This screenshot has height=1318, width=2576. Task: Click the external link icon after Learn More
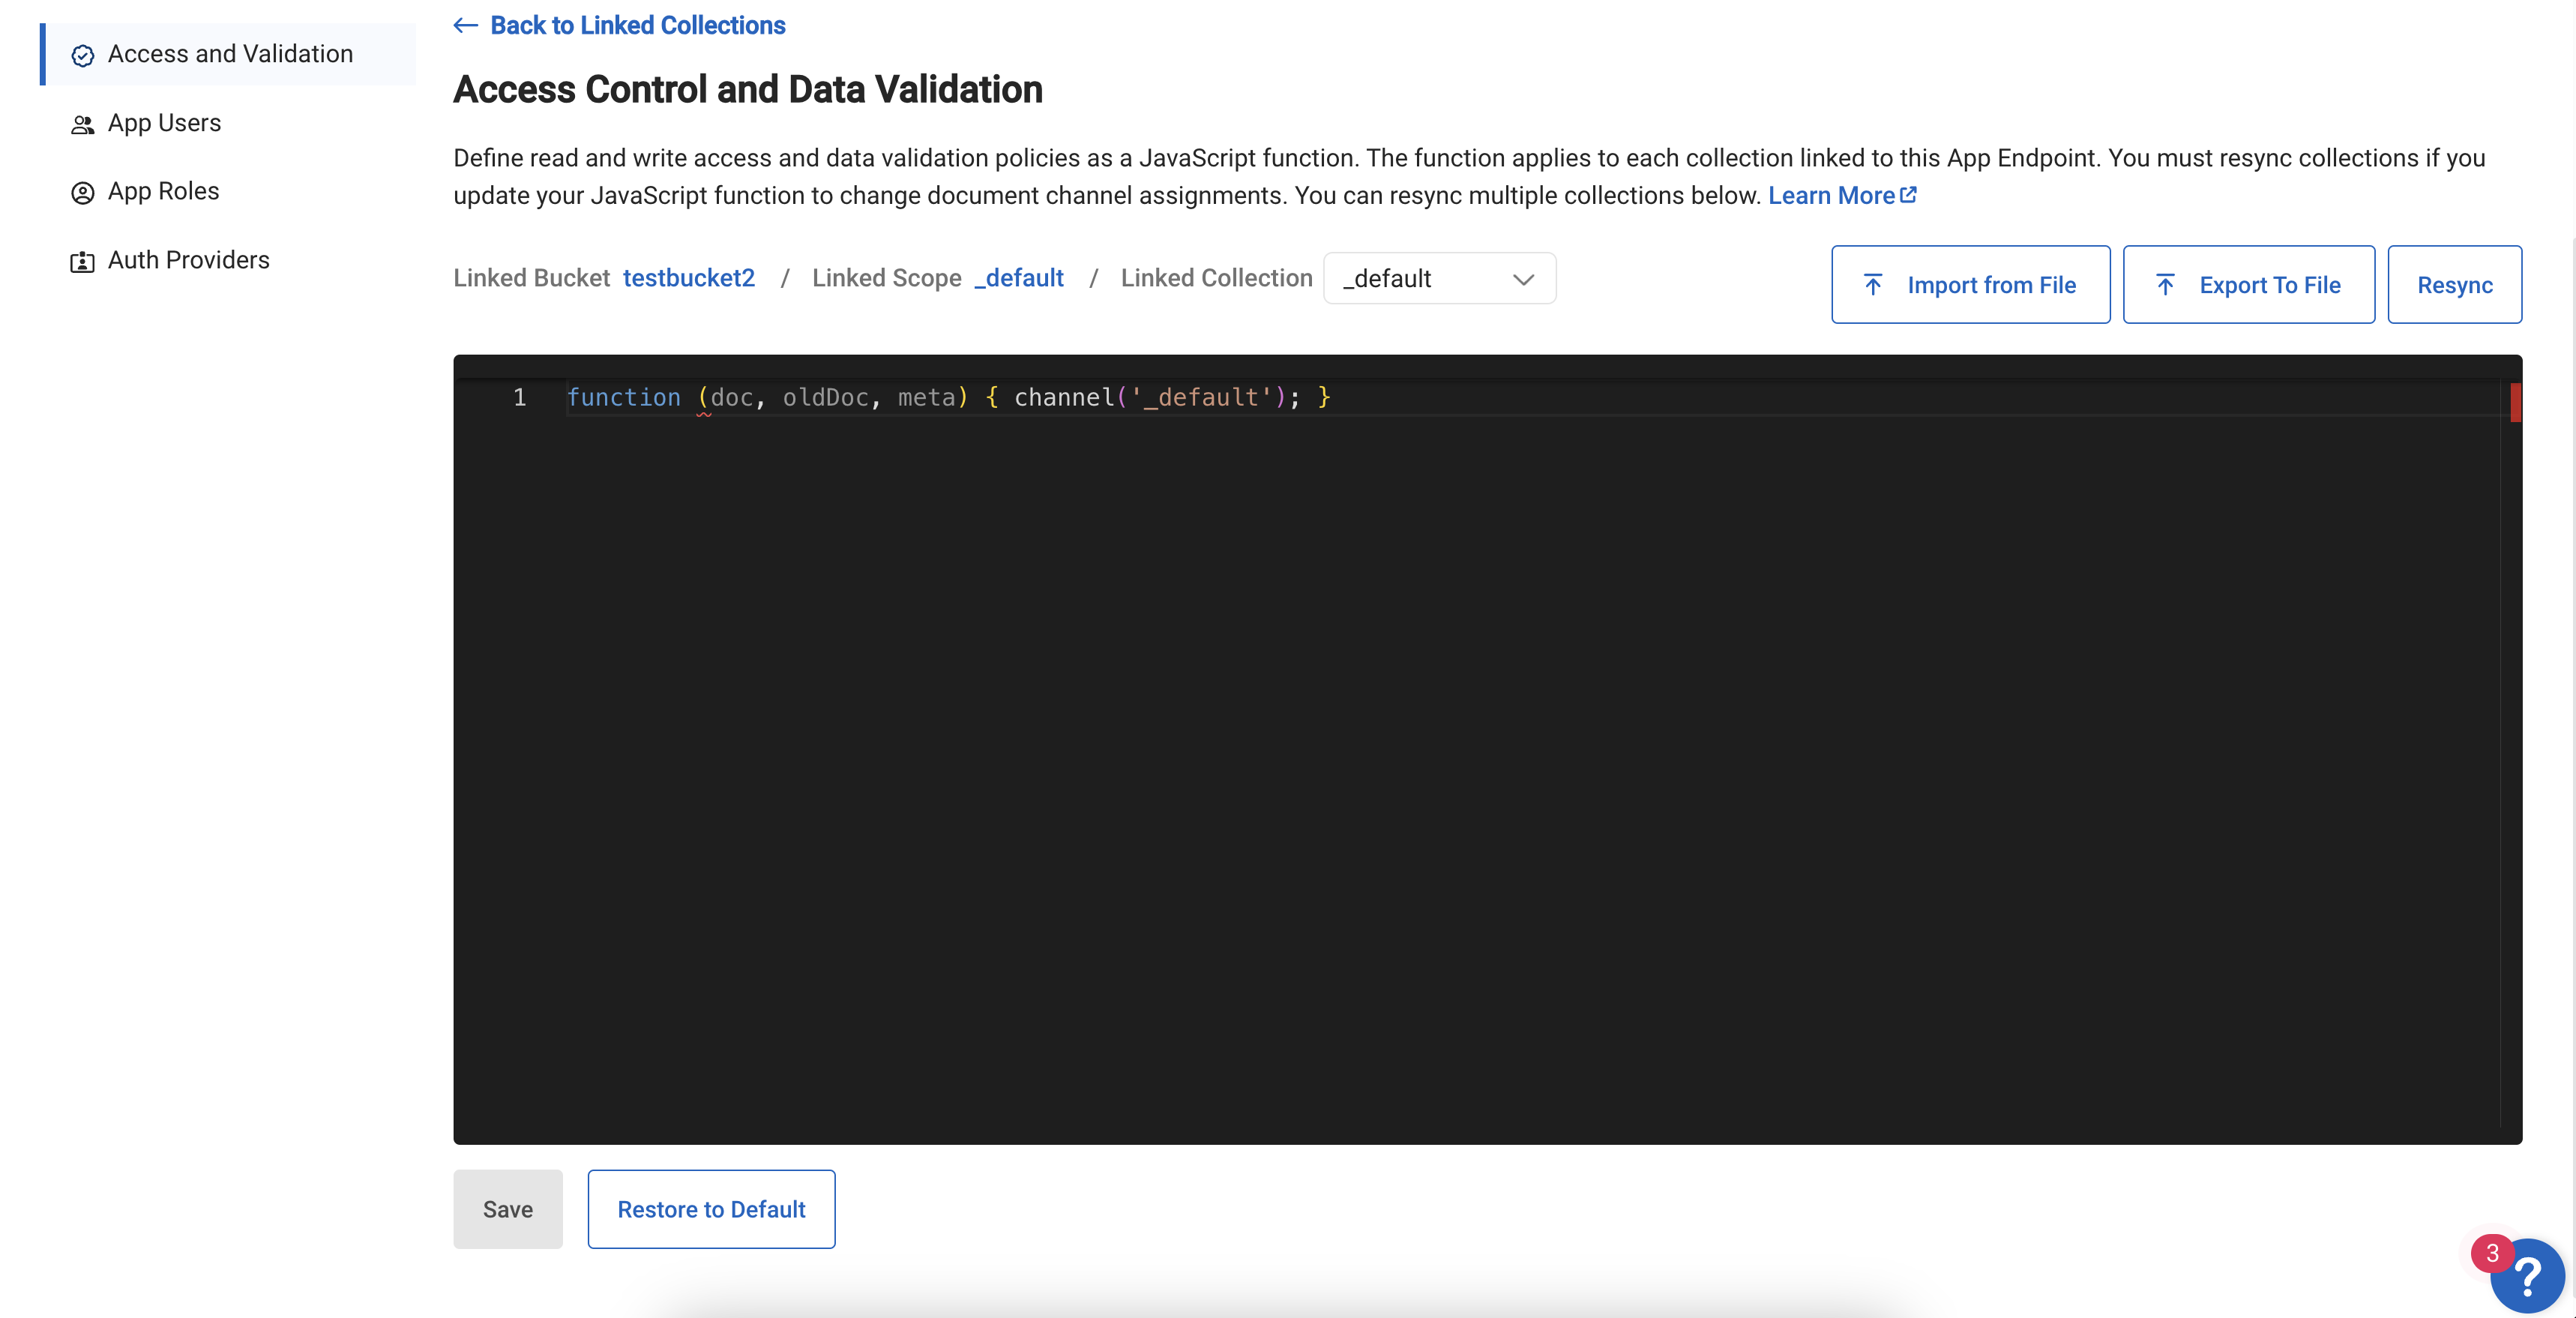click(1909, 195)
